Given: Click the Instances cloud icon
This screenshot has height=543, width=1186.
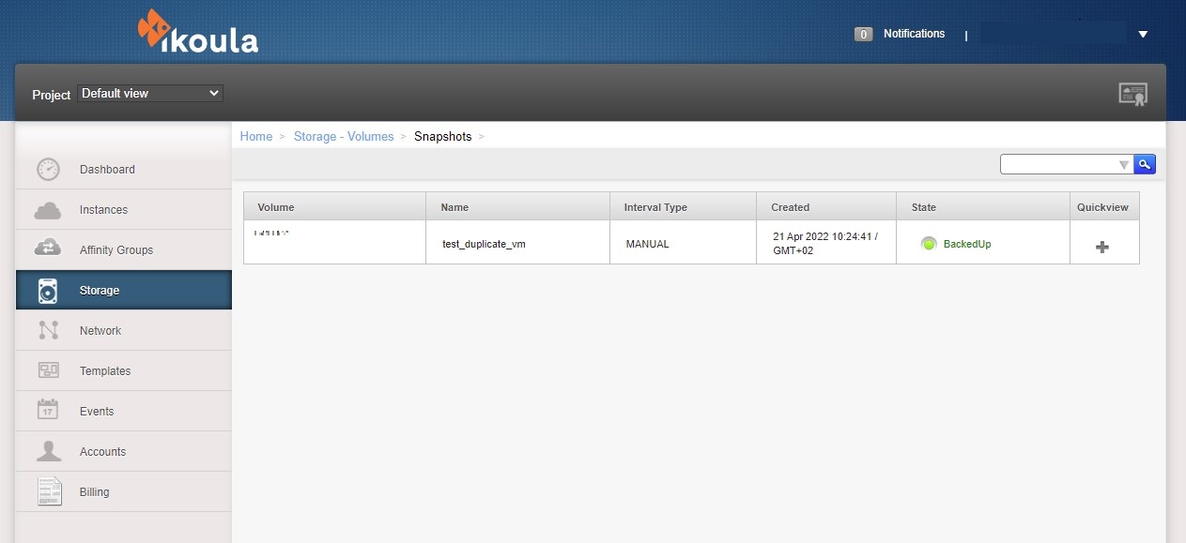Looking at the screenshot, I should coord(48,210).
